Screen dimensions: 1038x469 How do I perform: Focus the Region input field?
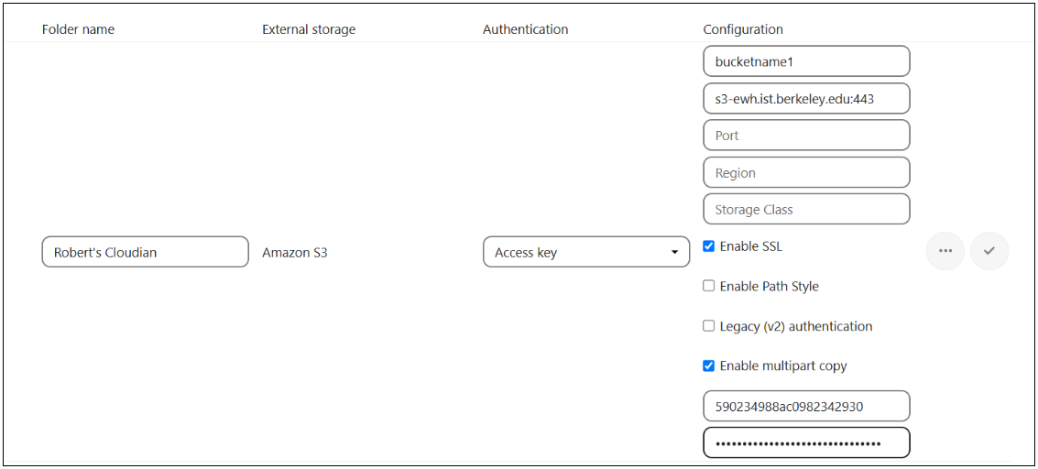coord(806,172)
